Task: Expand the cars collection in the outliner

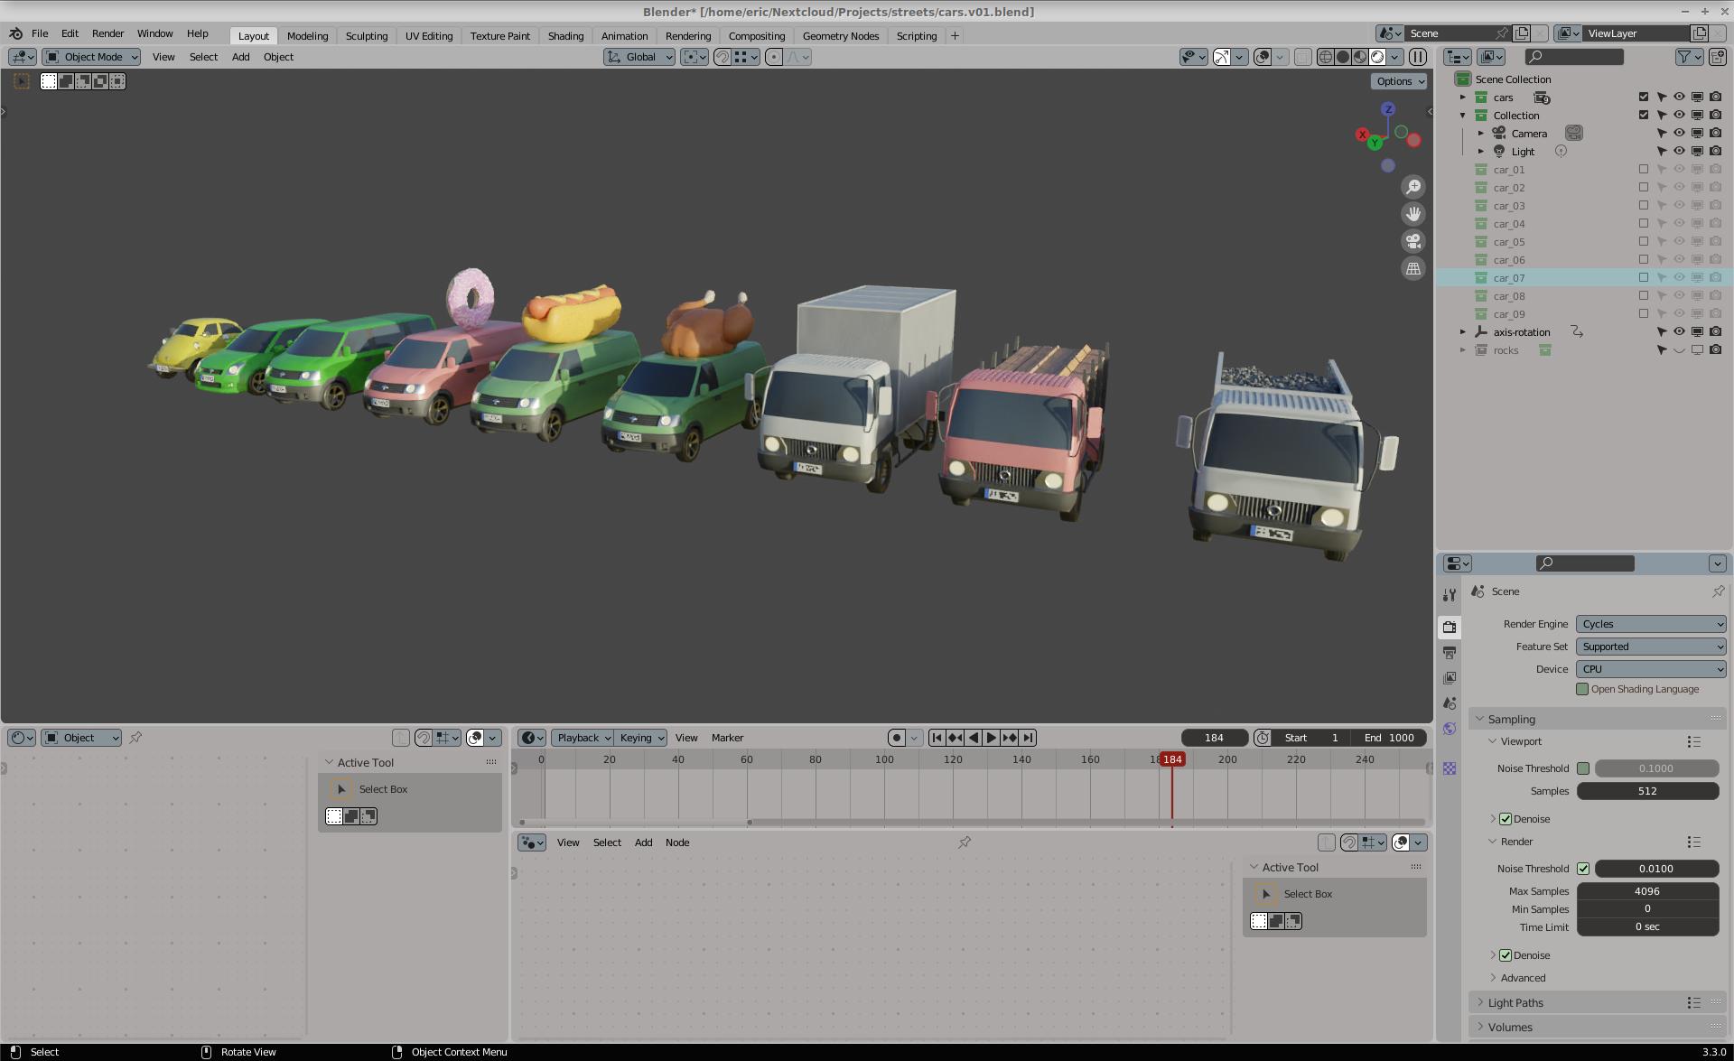Action: tap(1464, 97)
